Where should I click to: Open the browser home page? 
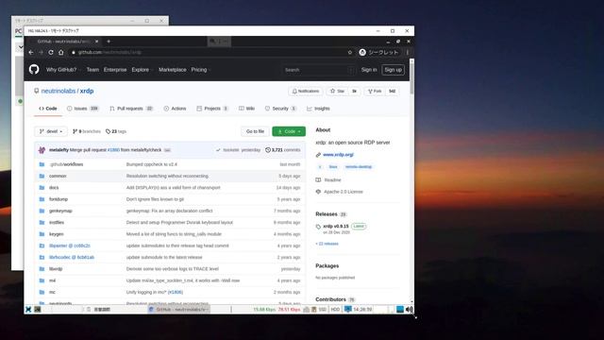tap(60, 53)
